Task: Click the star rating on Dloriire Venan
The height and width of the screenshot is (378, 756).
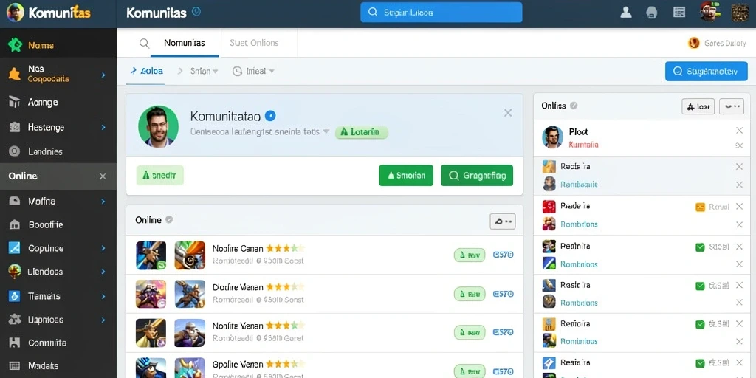Action: point(285,287)
